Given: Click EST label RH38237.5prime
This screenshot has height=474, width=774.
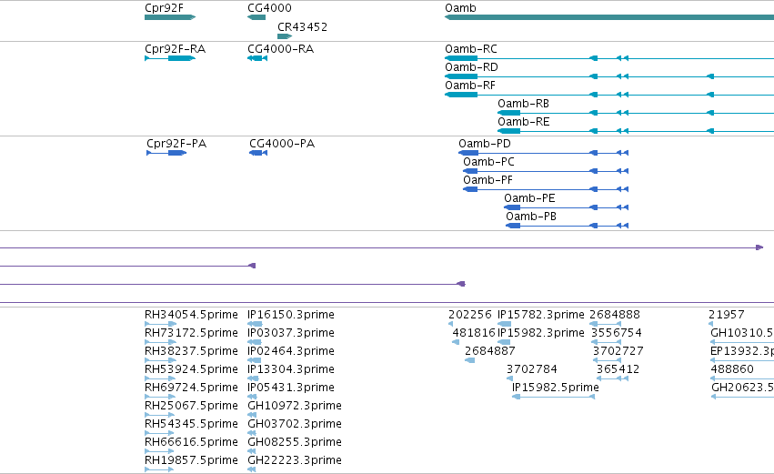Looking at the screenshot, I should pos(191,351).
